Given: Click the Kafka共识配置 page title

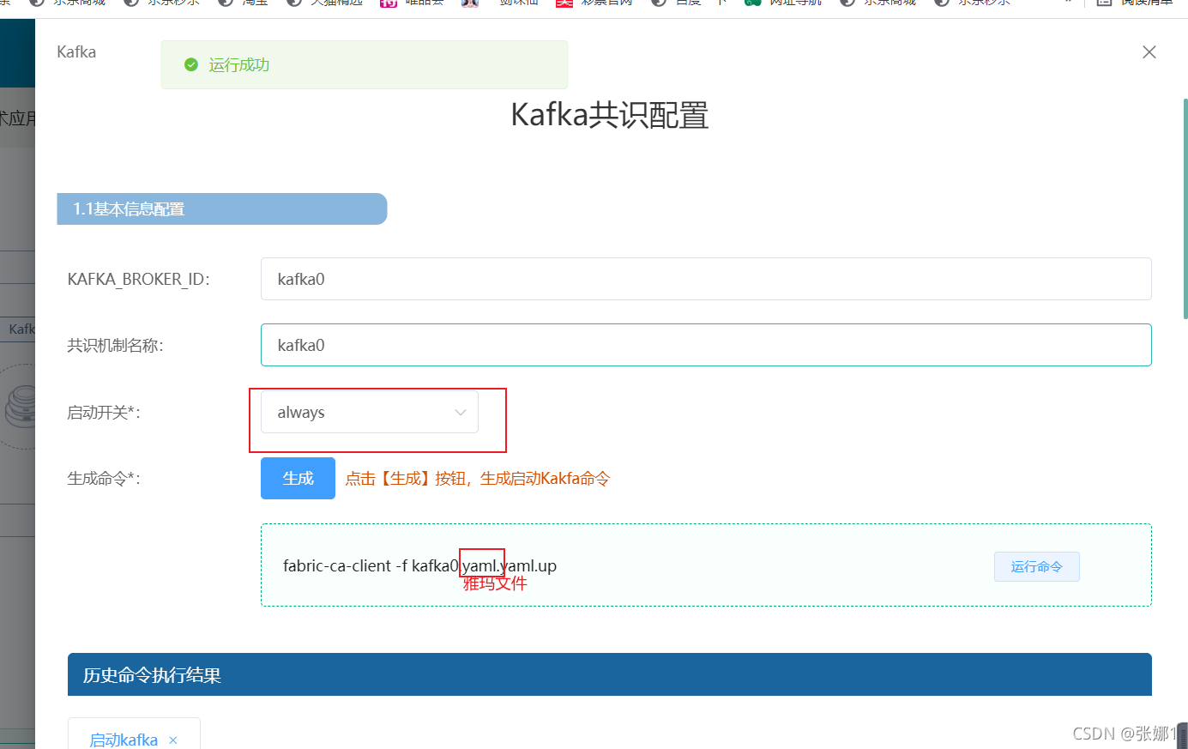Looking at the screenshot, I should click(610, 115).
